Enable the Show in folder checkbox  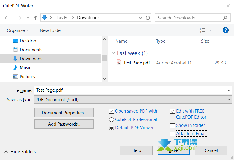point(173,125)
